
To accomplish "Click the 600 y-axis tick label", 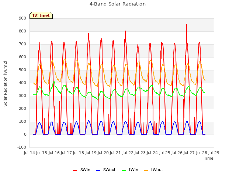I will tap(22, 57).
